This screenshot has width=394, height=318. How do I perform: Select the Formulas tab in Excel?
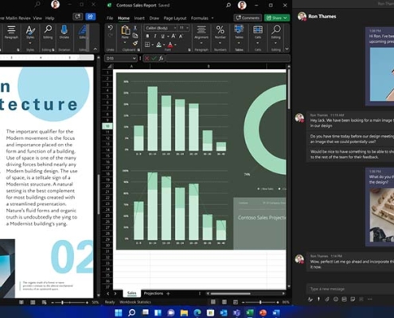tap(200, 18)
